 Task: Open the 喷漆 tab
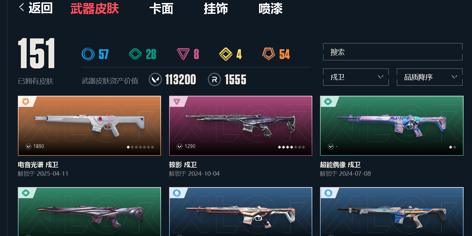tap(271, 8)
